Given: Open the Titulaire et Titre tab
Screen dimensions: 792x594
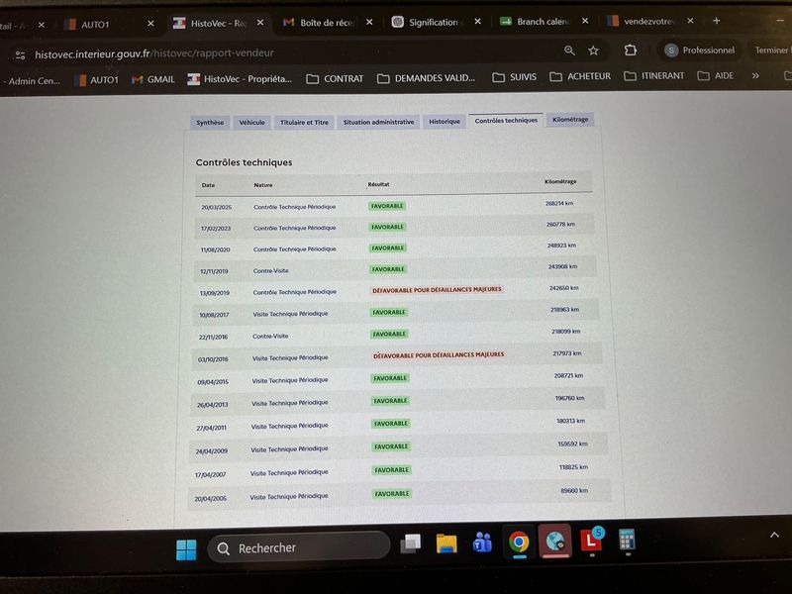Looking at the screenshot, I should (304, 122).
